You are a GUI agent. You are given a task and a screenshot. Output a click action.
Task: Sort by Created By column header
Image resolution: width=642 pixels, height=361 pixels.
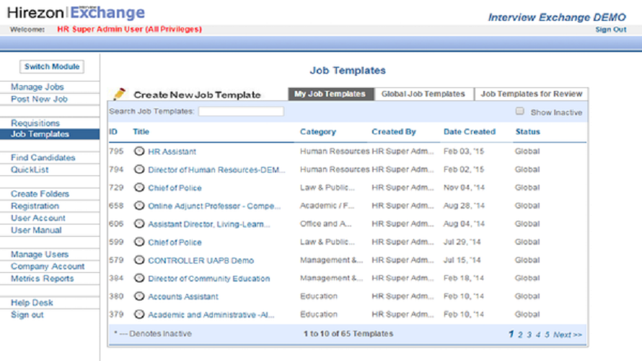coord(393,131)
